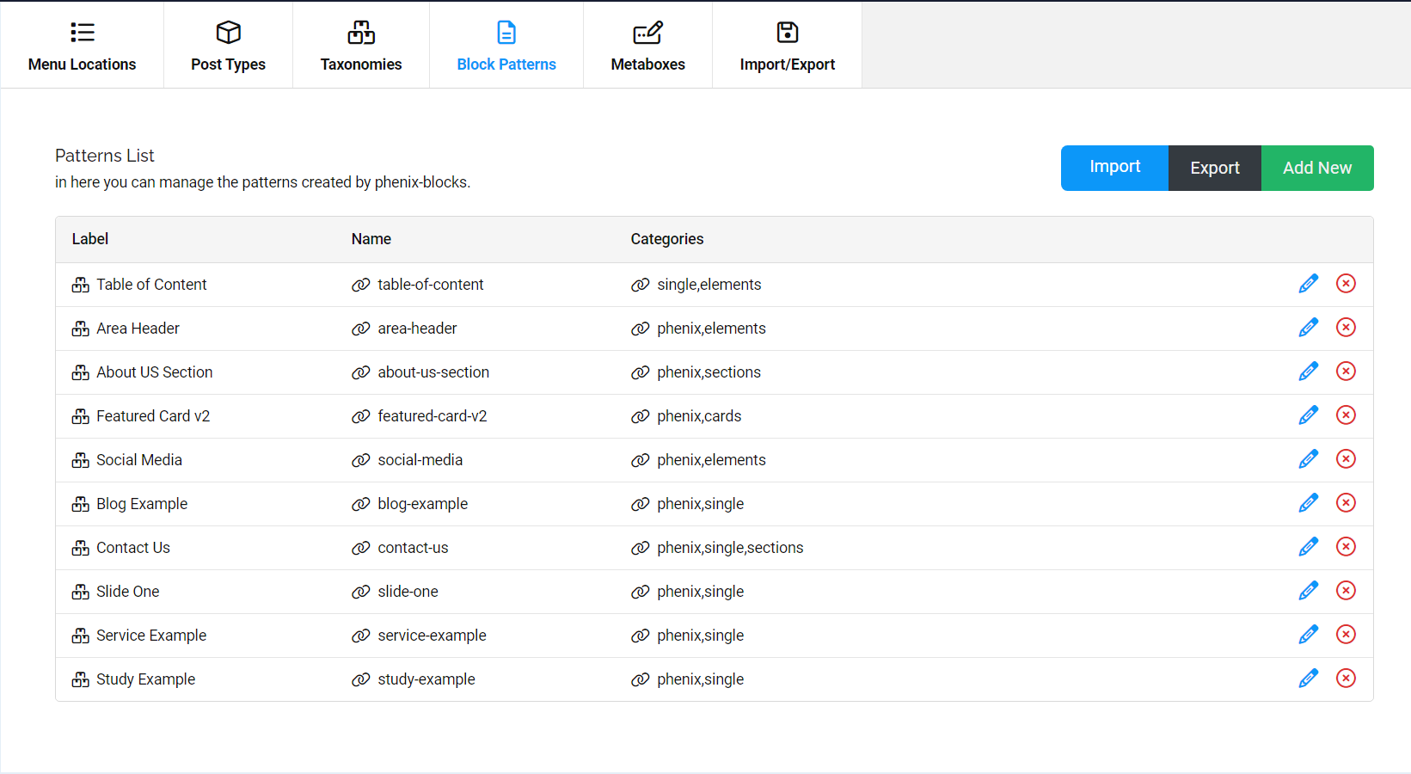Screen dimensions: 1411x774
Task: Click the link icon beside table-of-content
Action: tap(361, 285)
